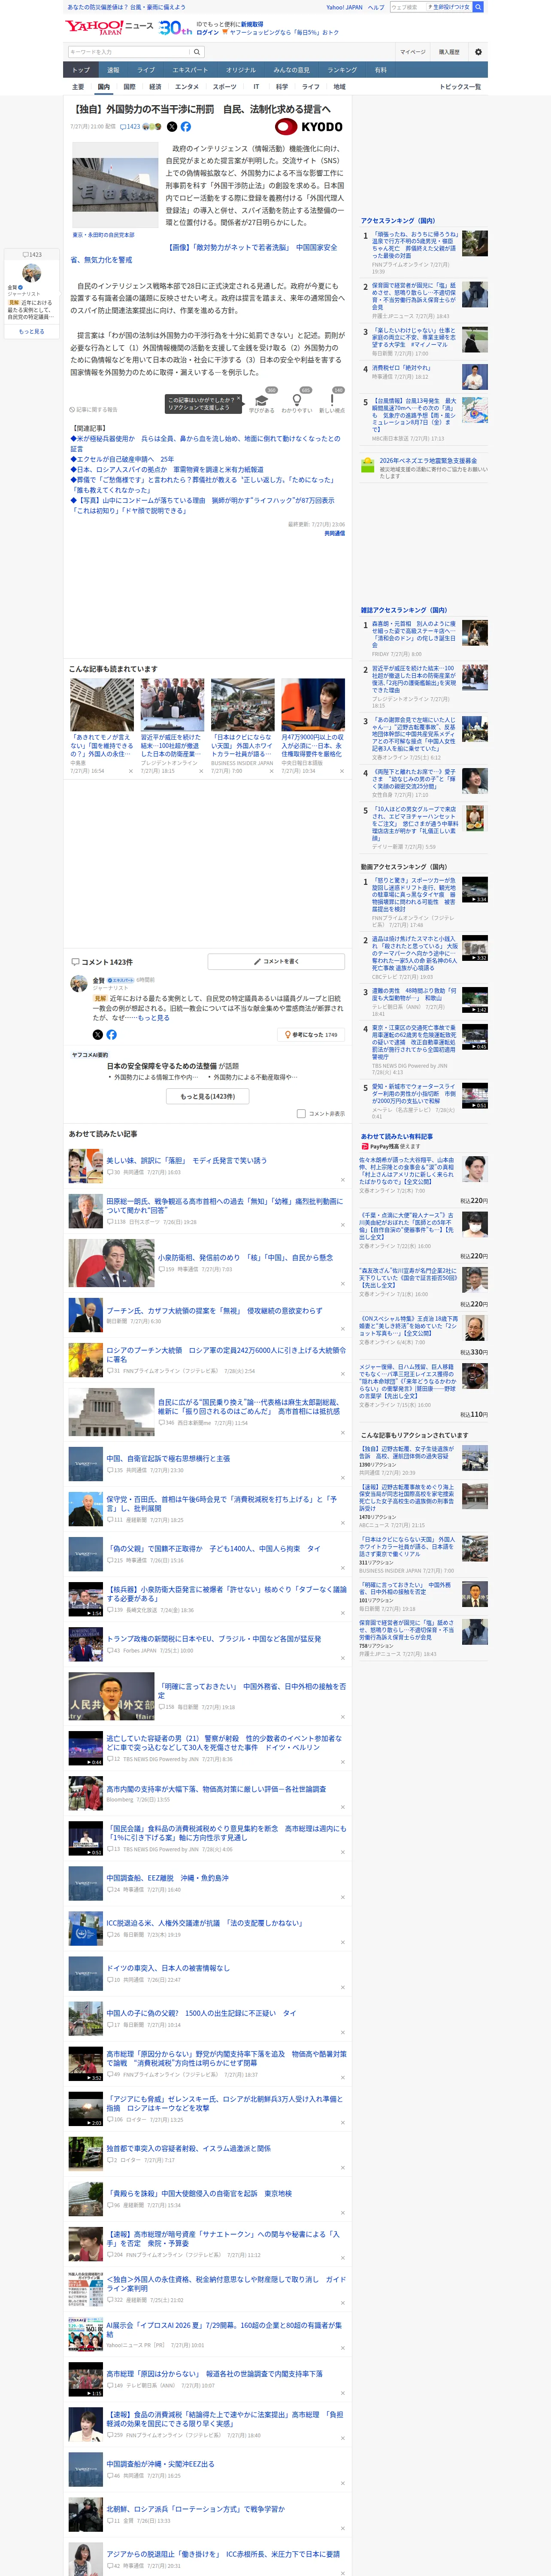Open the 月47万9000円以上の収入 article card
The height and width of the screenshot is (2576, 551).
pos(313,727)
